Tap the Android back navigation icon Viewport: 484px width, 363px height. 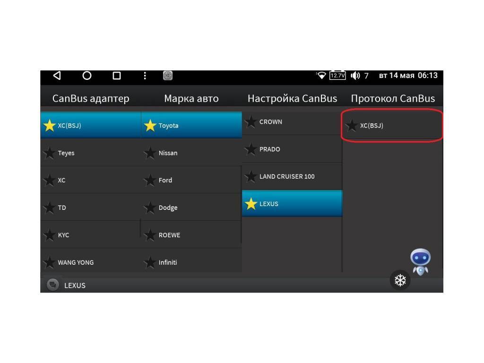coord(57,76)
